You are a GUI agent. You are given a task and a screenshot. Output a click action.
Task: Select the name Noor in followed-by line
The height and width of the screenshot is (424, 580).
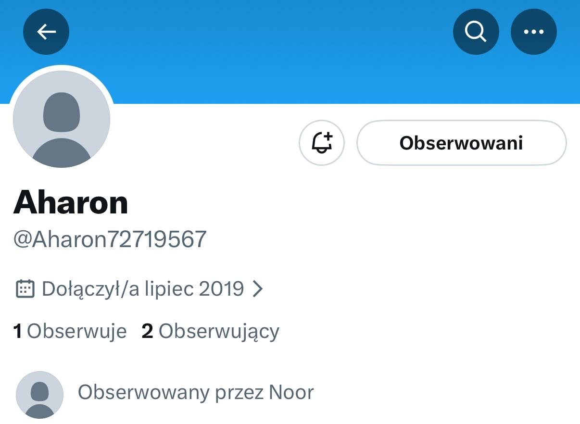291,392
